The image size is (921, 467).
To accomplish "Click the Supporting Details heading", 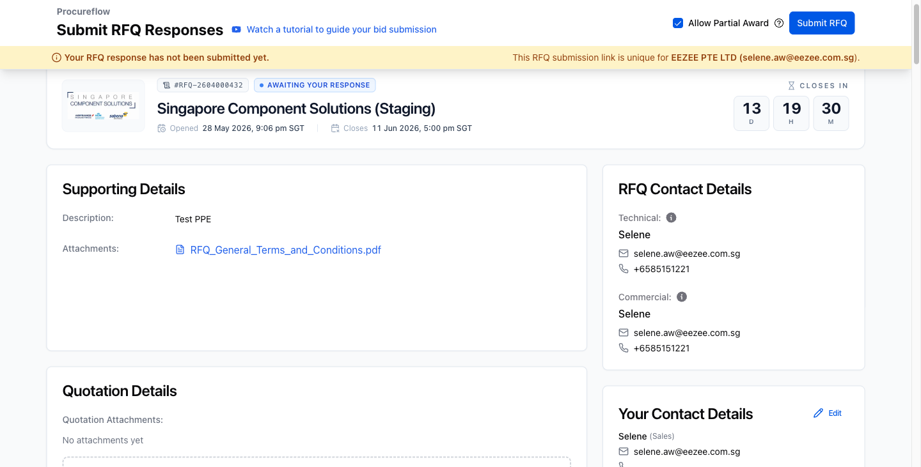I will click(x=124, y=189).
